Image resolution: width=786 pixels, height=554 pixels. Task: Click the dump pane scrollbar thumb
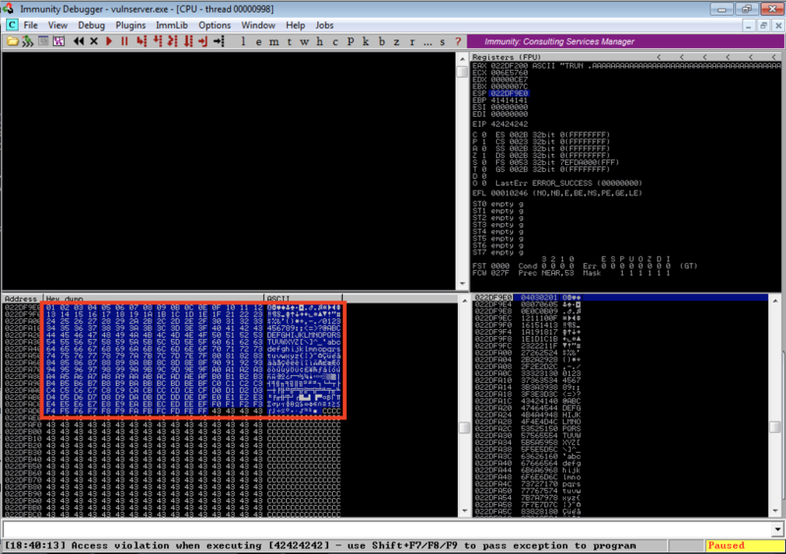(x=464, y=427)
